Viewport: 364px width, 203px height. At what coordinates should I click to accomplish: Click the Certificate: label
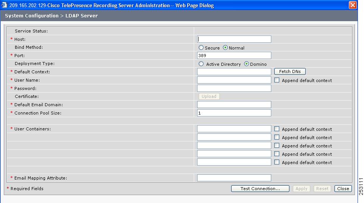pos(27,96)
